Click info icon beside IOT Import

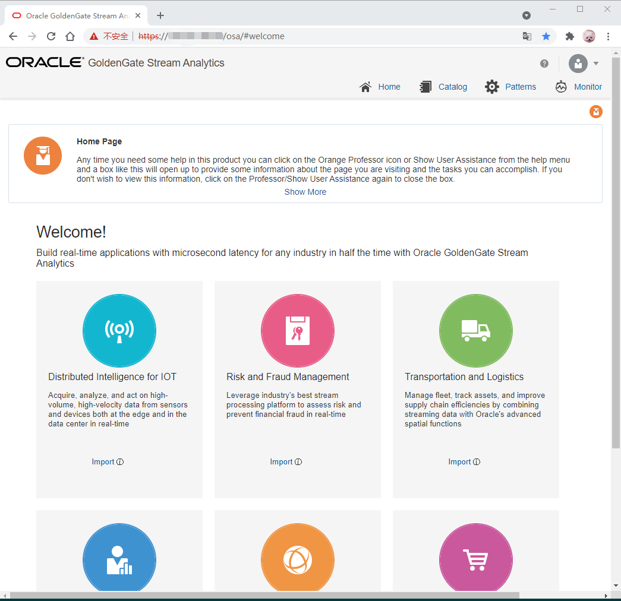[120, 461]
